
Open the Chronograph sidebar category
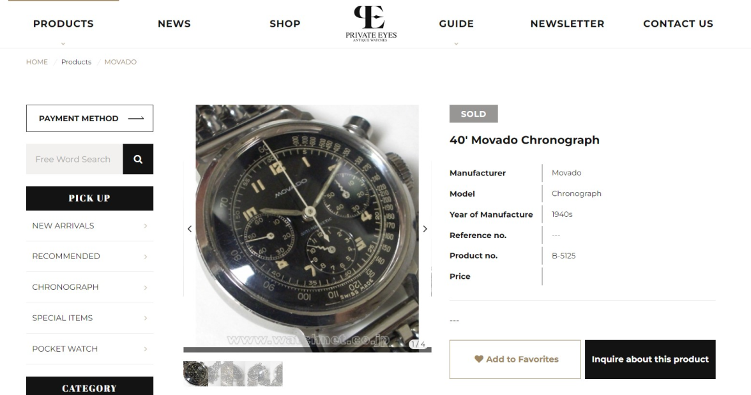point(65,287)
